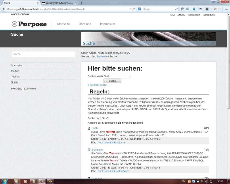Screen dimensions: 230x184
Task: Follow the path /root (Menü links)/Suche
Action: coord(112,143)
